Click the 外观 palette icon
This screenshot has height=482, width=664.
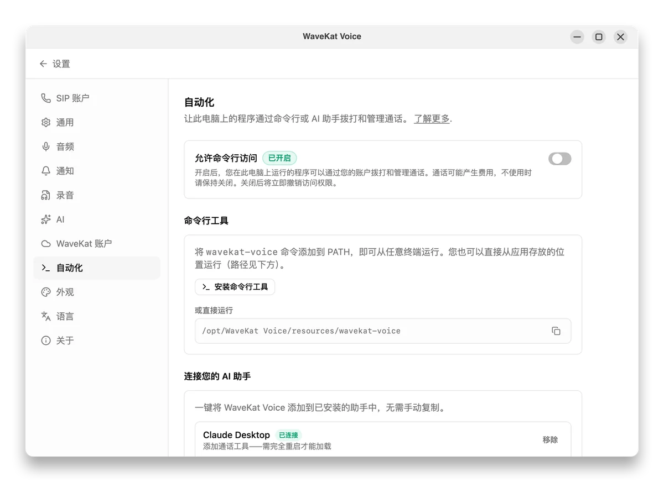click(46, 292)
